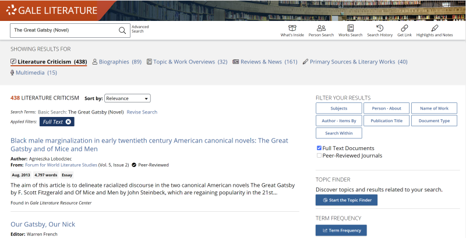
Task: Open the Our Gatsby, Our Nick result
Action: [x=43, y=225]
